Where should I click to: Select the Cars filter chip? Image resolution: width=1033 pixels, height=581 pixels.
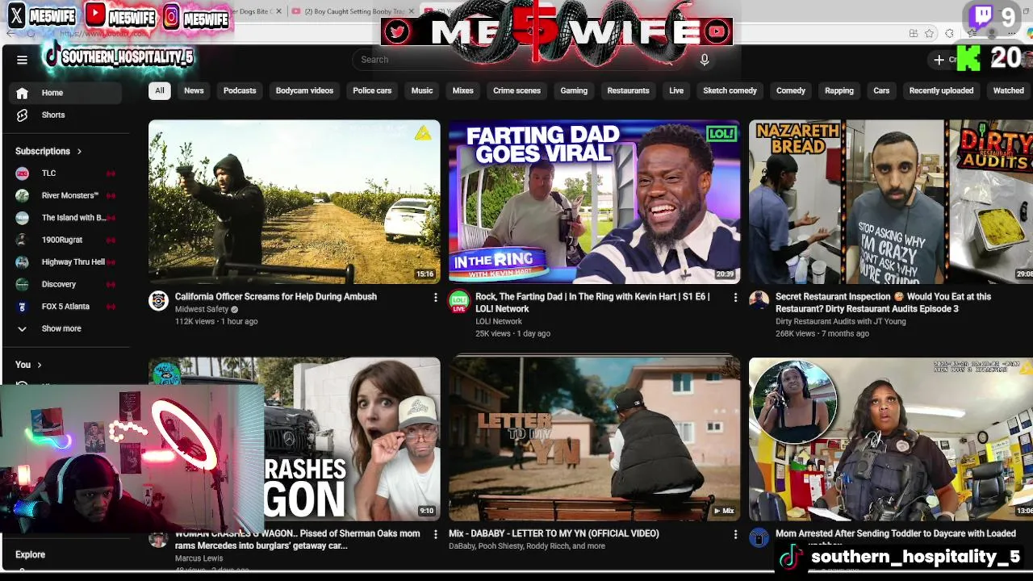tap(881, 90)
